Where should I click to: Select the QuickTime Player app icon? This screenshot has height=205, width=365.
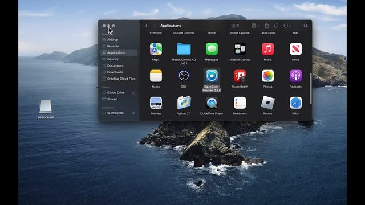click(x=212, y=102)
